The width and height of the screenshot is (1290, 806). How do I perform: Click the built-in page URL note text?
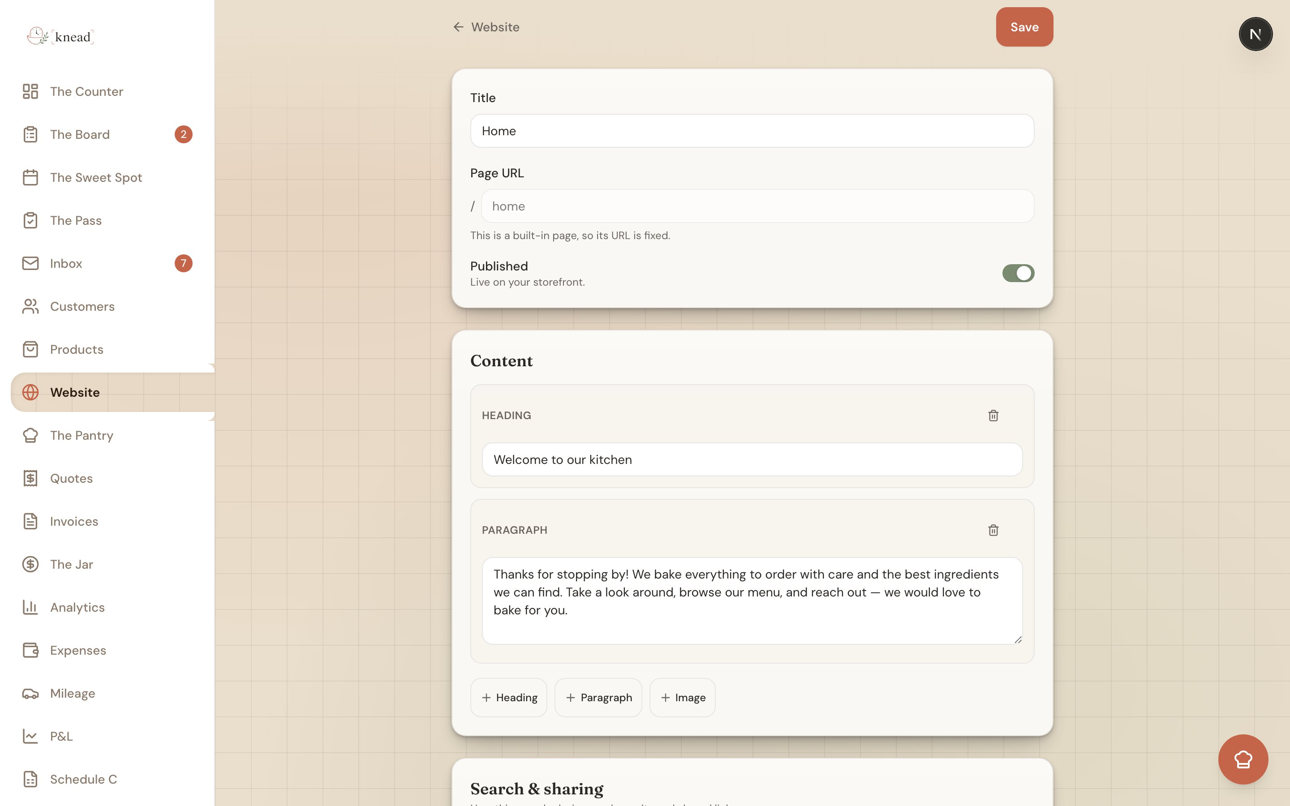(x=570, y=235)
